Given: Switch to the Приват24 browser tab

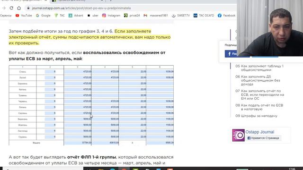Looking at the screenshot, I should (77, 1).
